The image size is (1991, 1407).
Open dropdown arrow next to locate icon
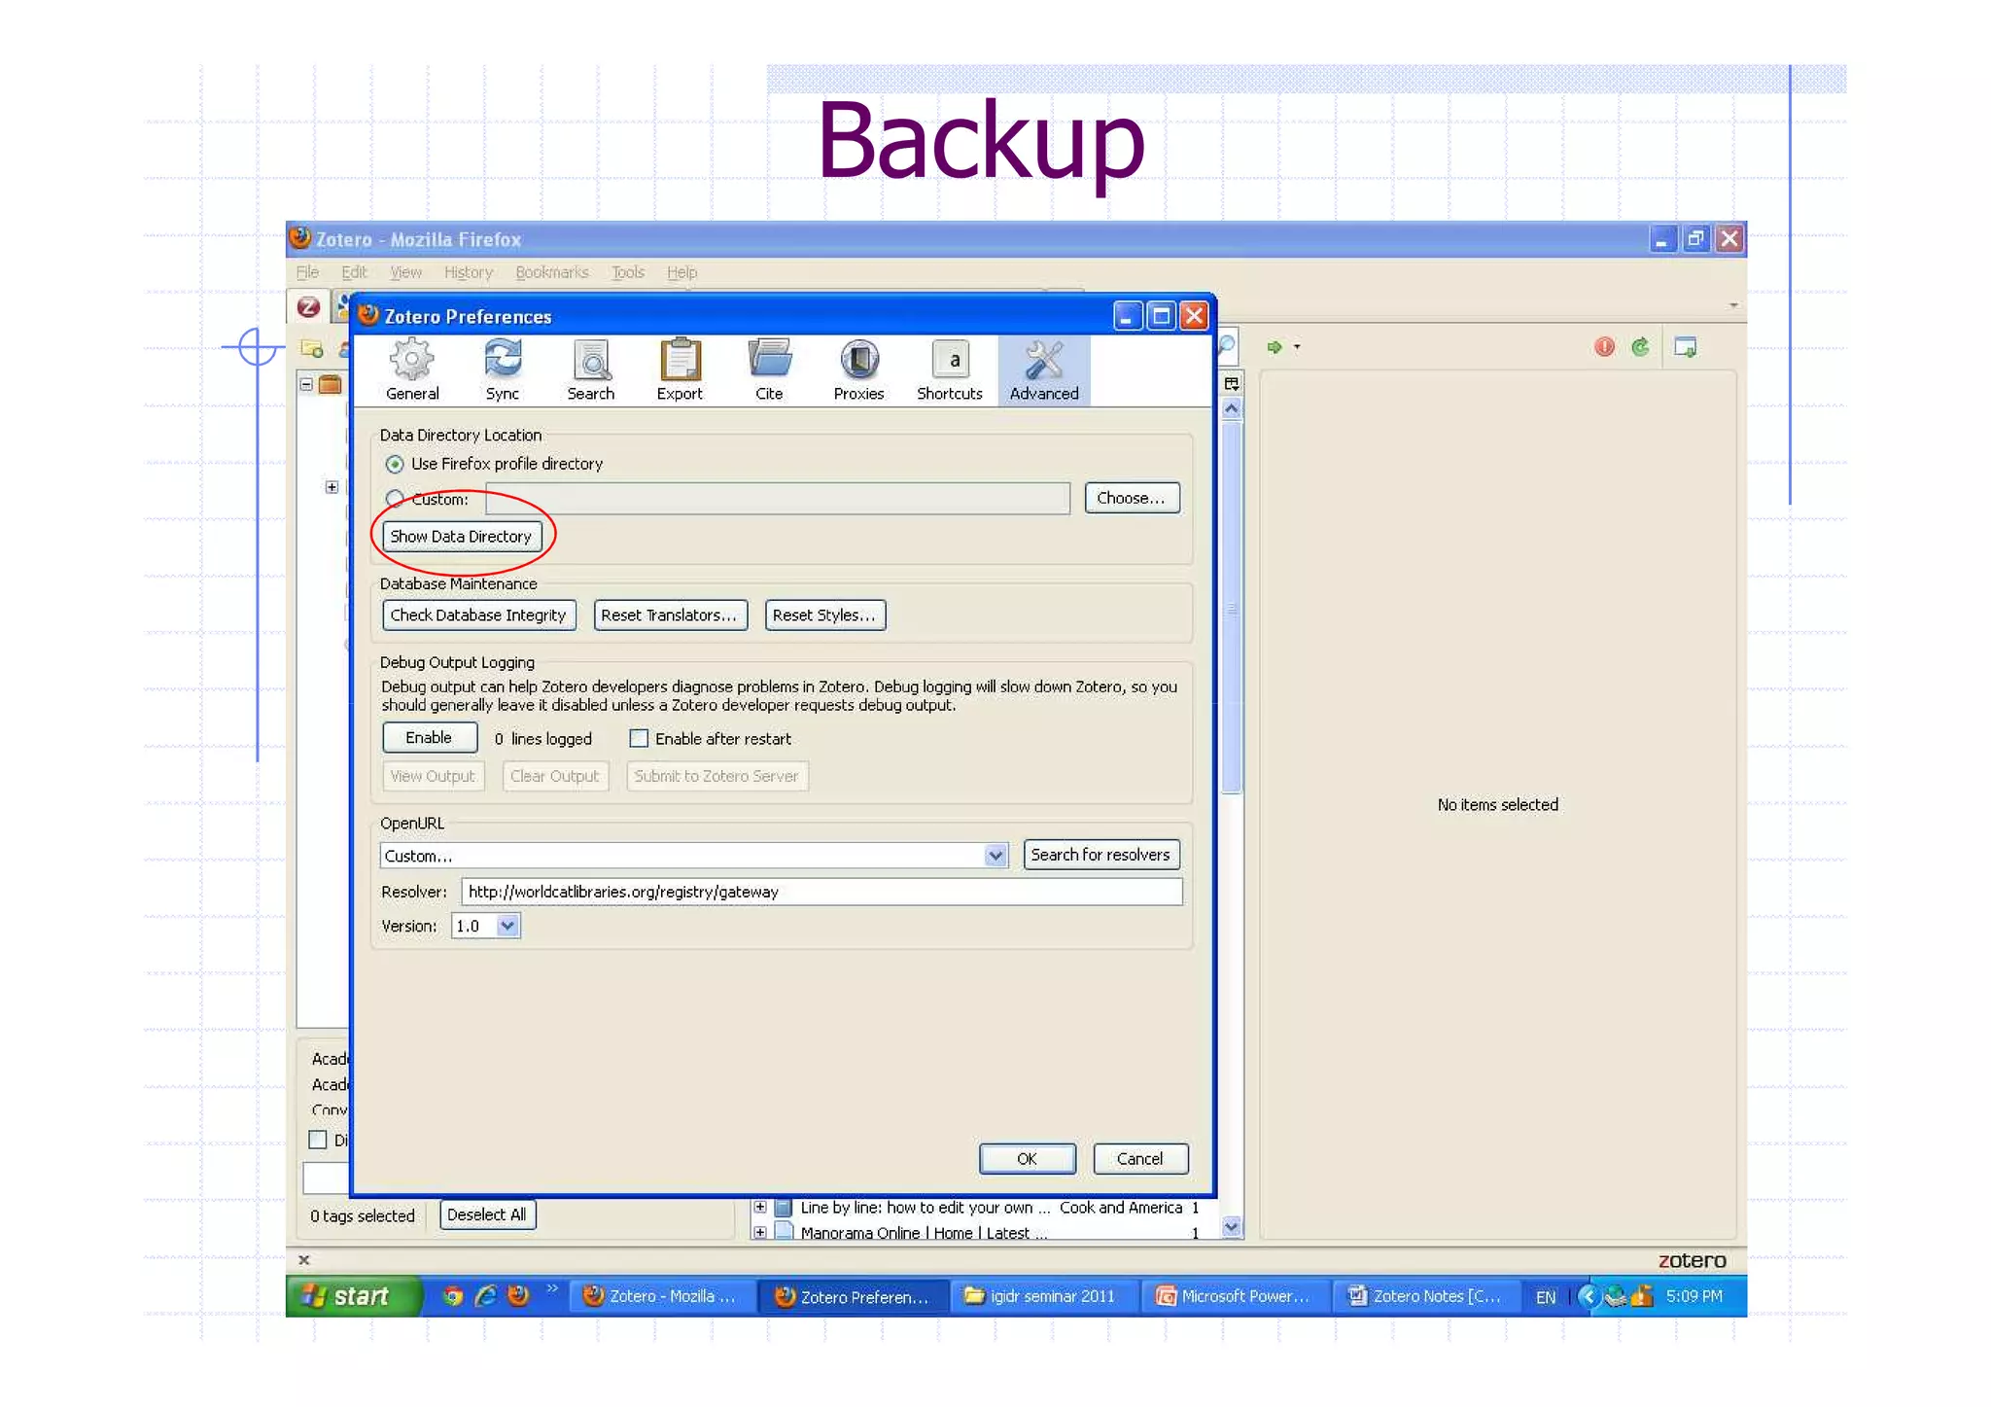point(1297,347)
